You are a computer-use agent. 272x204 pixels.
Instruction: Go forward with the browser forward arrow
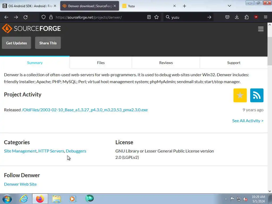point(16,17)
